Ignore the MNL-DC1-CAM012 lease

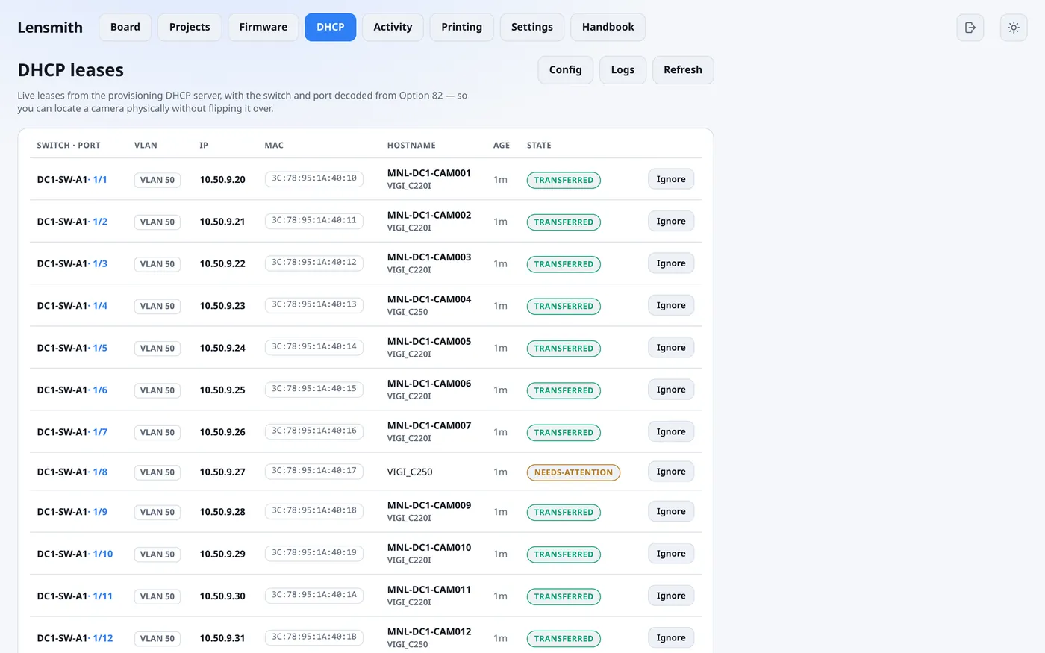click(x=671, y=638)
